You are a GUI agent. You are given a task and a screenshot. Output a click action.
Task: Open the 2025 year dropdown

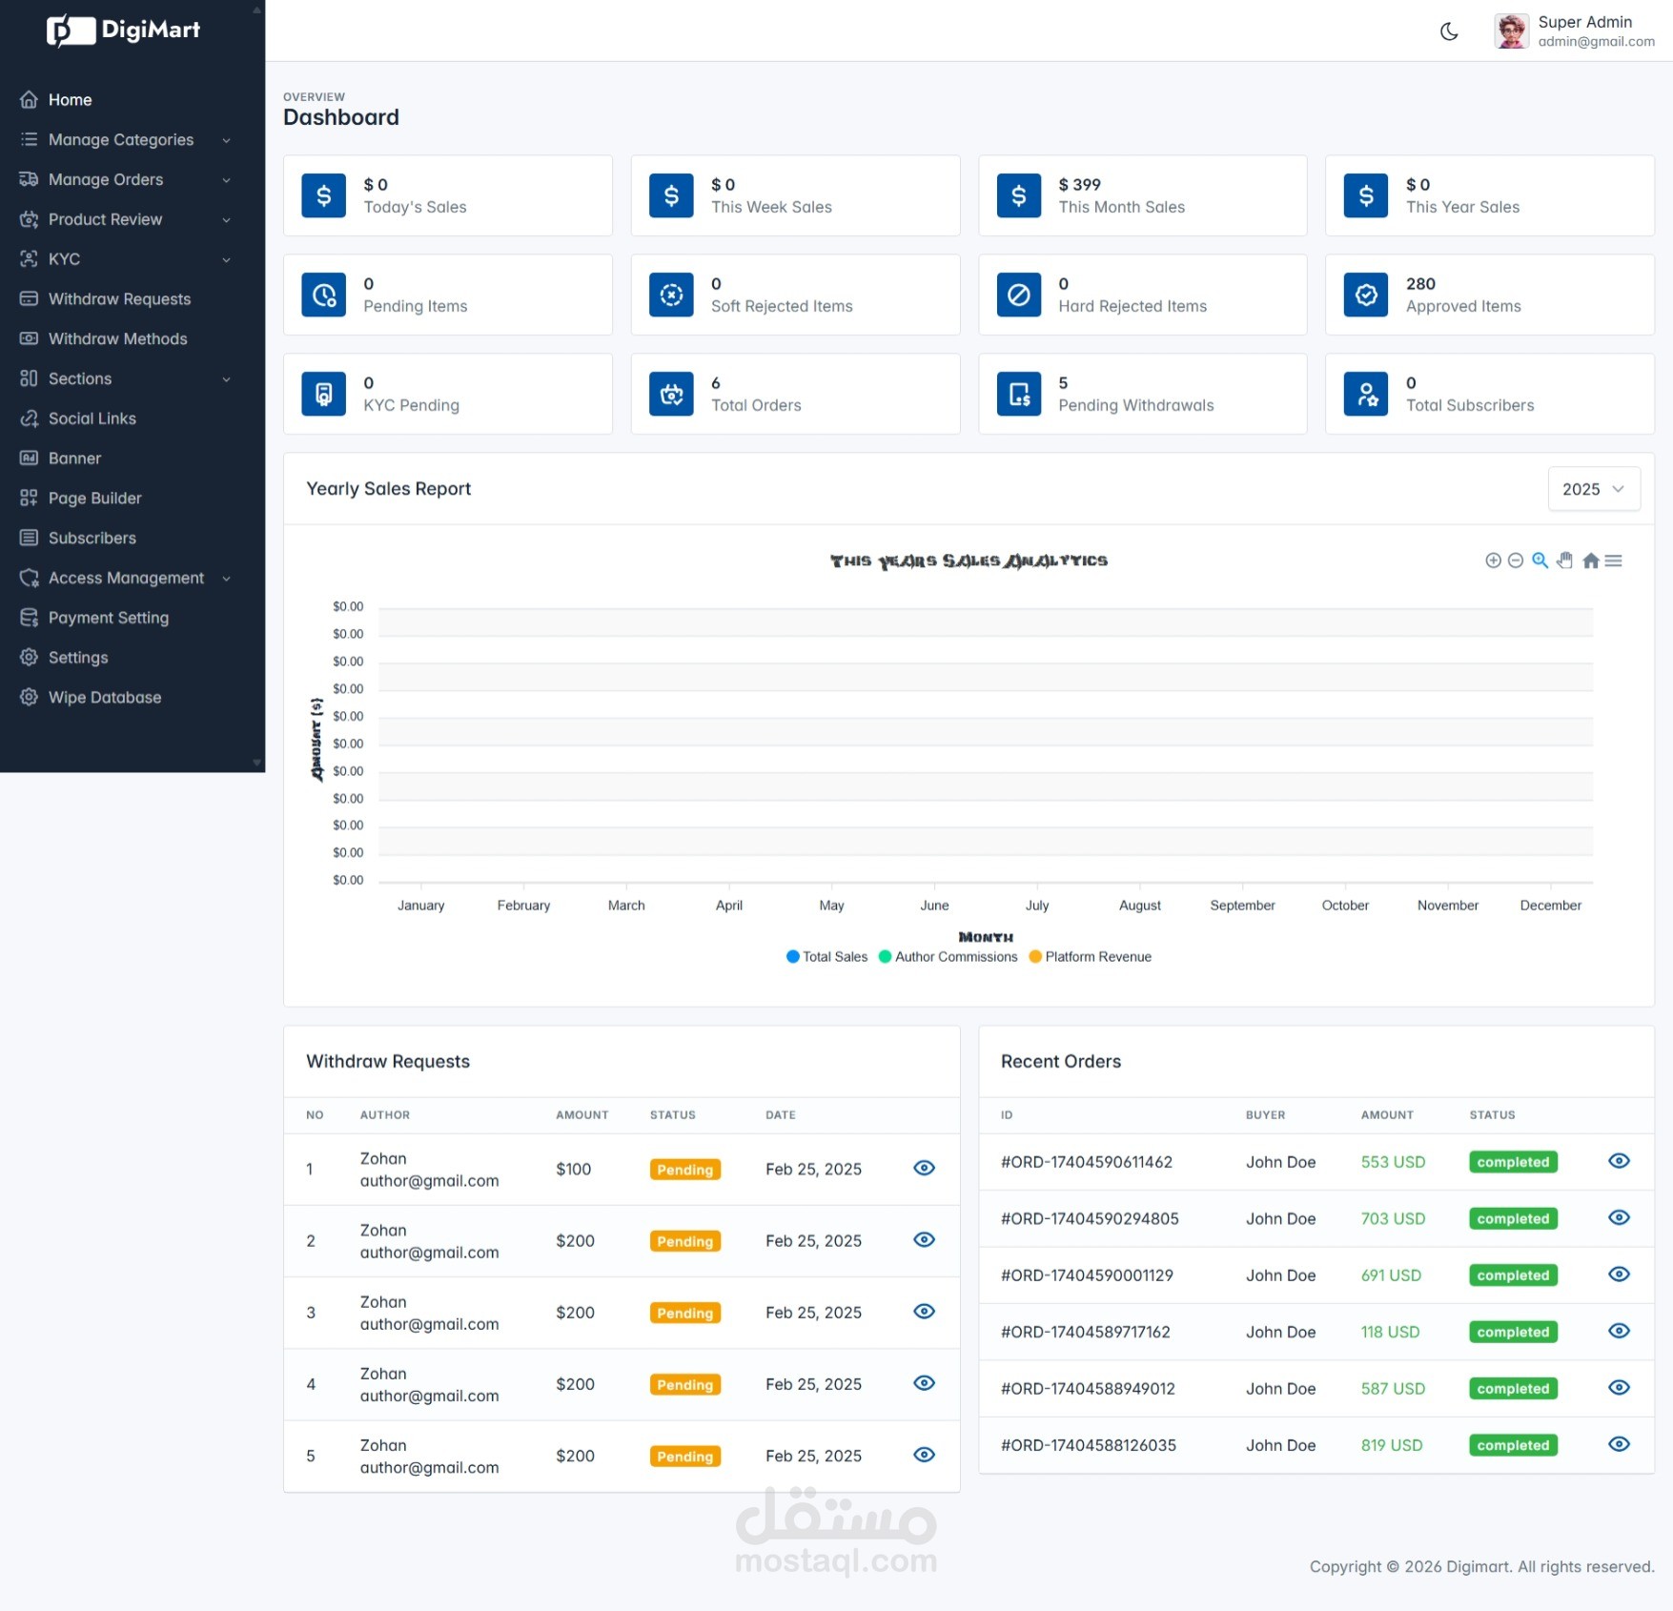(1593, 489)
